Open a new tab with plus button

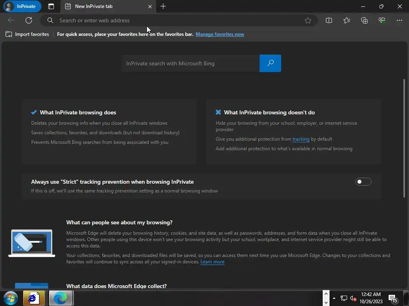pyautogui.click(x=163, y=6)
